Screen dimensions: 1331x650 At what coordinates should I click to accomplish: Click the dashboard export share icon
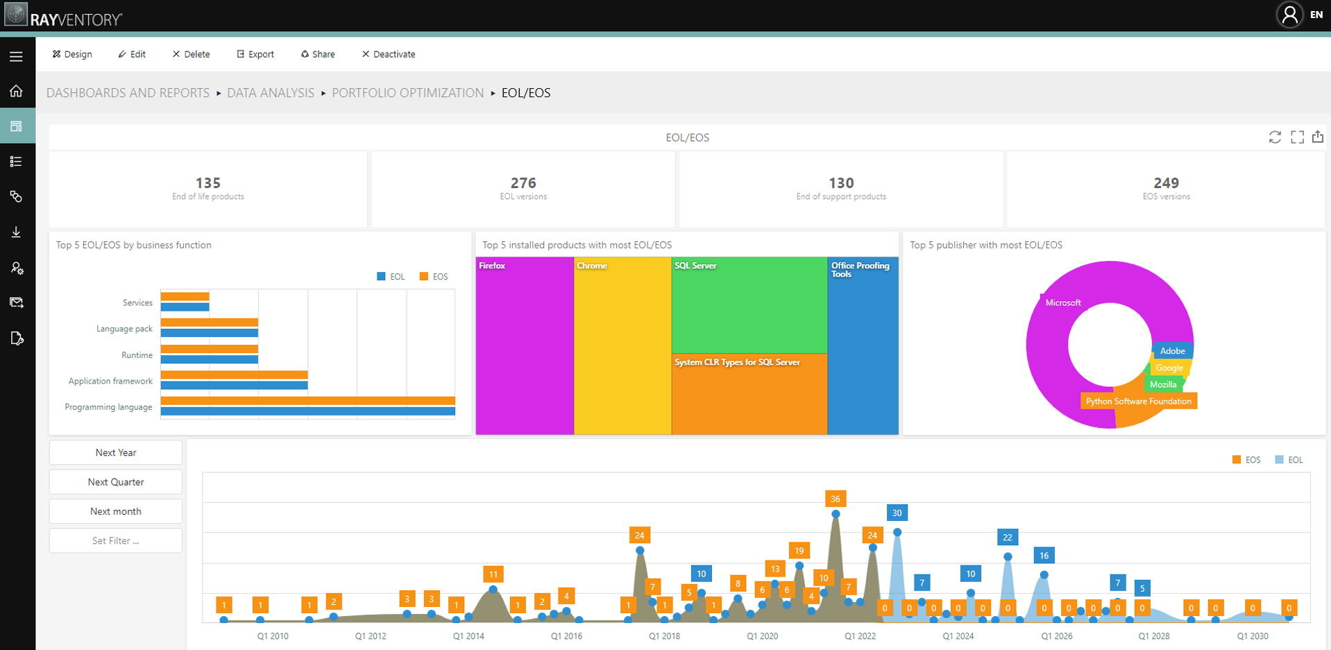coord(1318,137)
